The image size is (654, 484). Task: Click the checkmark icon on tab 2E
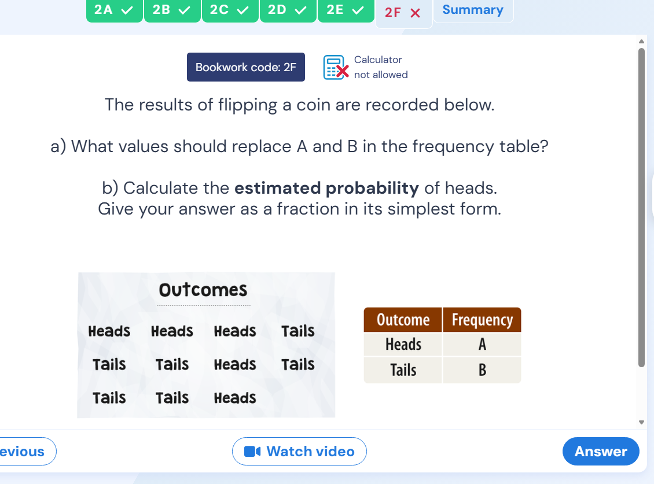tap(359, 9)
